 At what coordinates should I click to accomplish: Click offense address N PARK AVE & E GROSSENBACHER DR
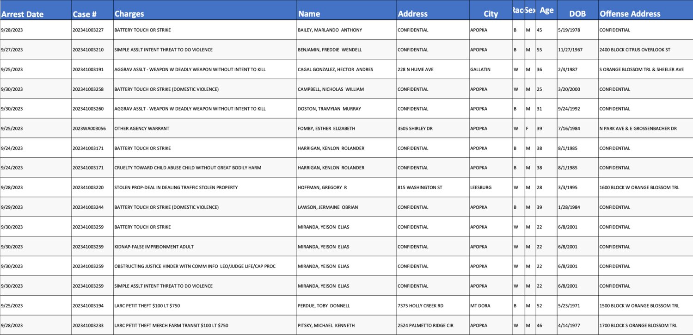click(x=638, y=129)
